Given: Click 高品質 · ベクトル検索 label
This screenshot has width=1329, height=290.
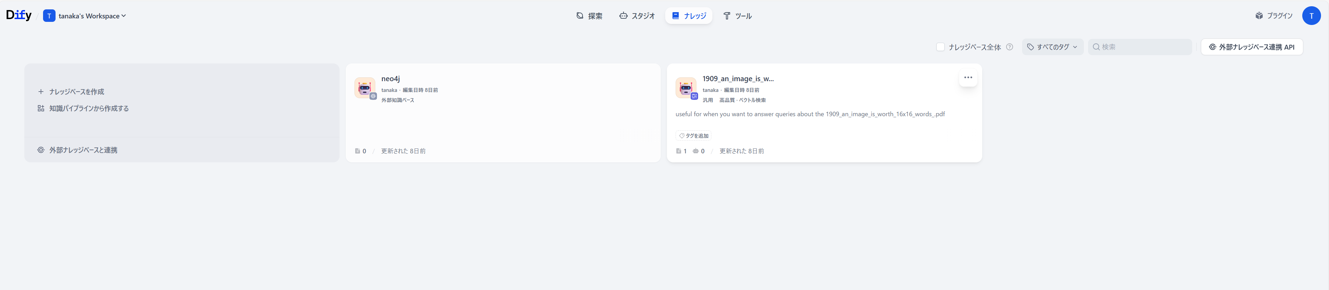Looking at the screenshot, I should (742, 101).
